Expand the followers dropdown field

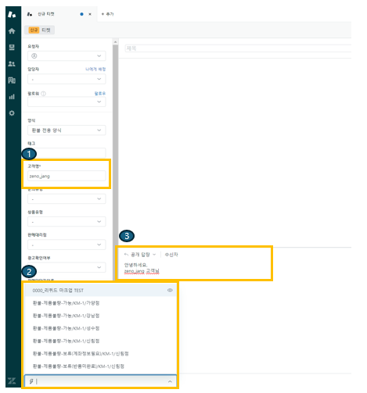67,102
